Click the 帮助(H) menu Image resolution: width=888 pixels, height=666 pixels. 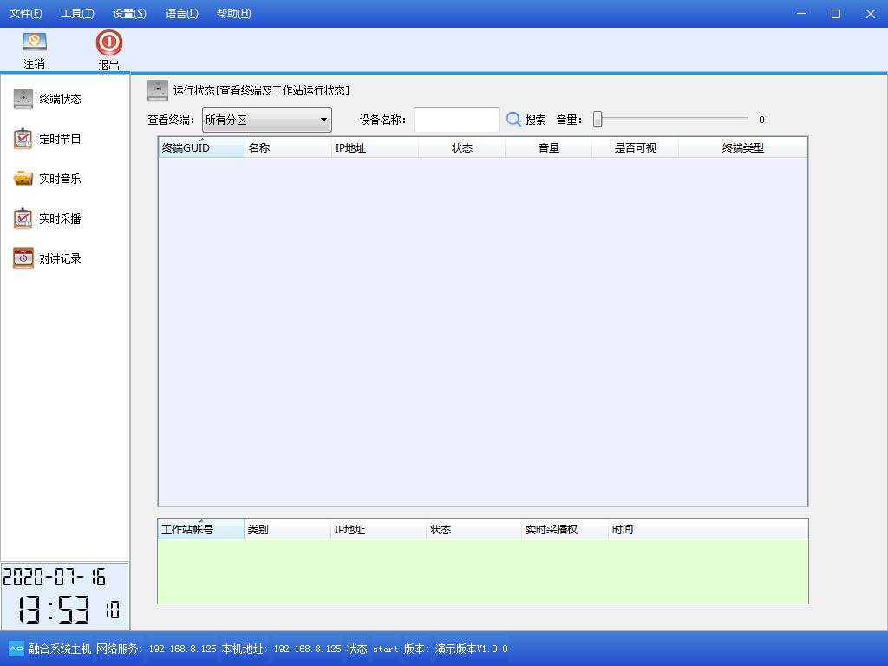(233, 14)
